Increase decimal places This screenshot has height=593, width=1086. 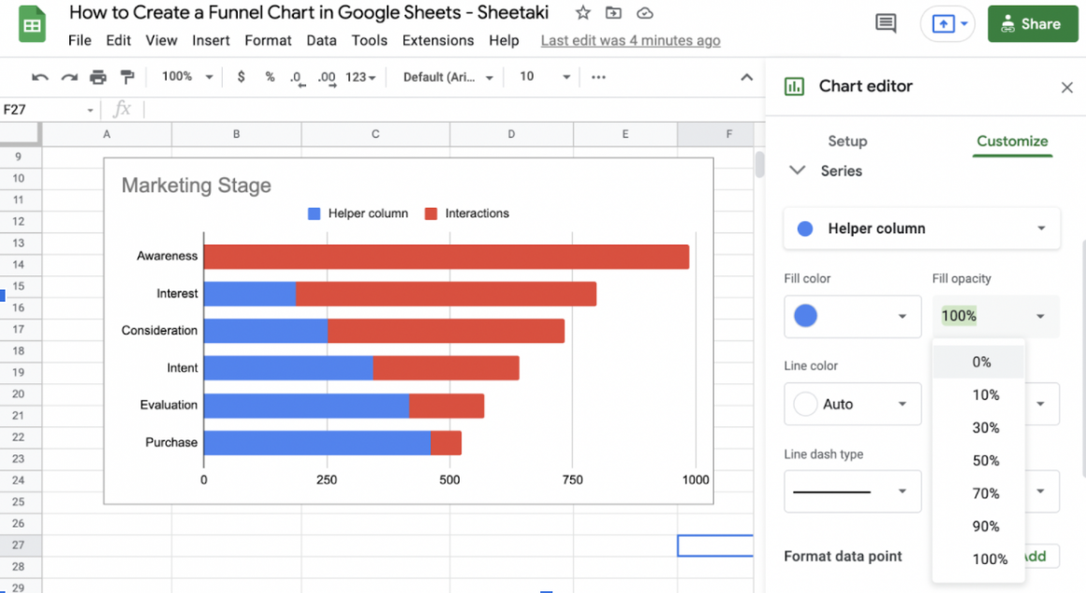tap(325, 77)
